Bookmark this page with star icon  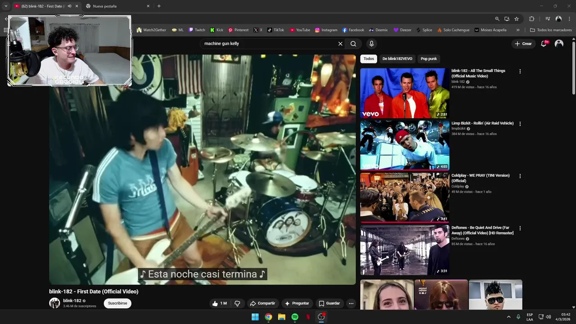(x=517, y=19)
